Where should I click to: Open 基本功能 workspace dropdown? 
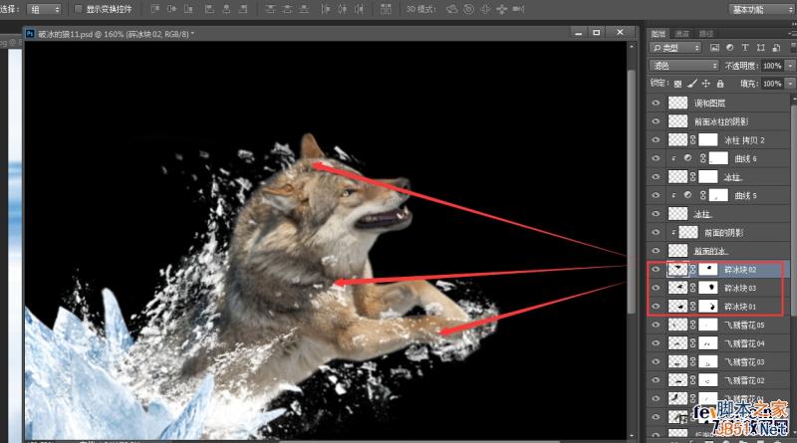coord(760,9)
